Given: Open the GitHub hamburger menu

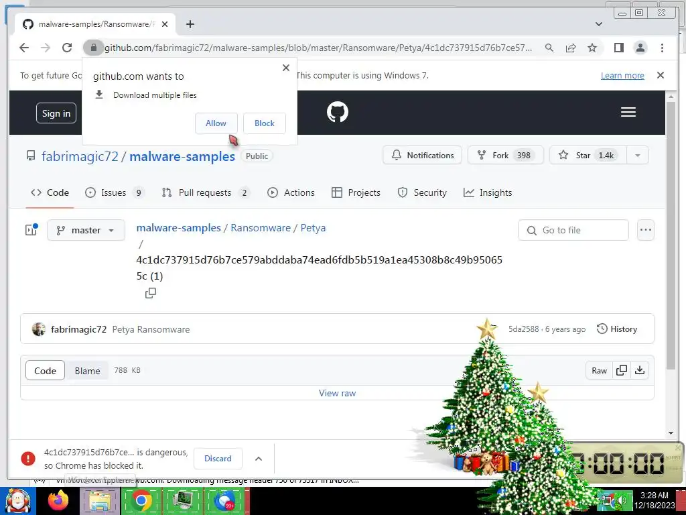Looking at the screenshot, I should click(x=628, y=112).
